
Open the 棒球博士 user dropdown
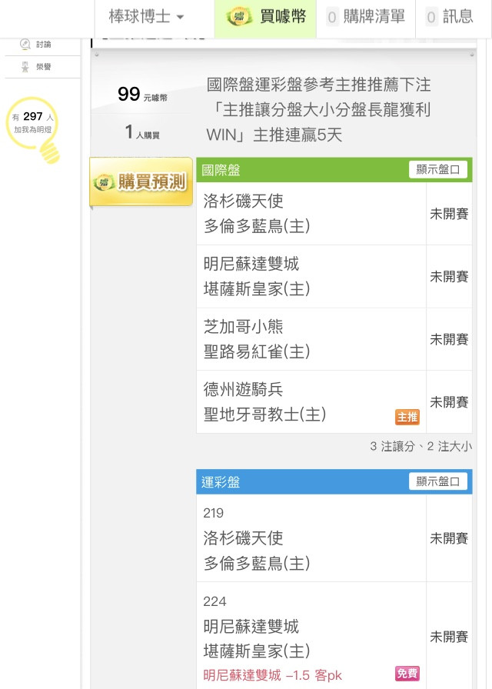pos(146,17)
